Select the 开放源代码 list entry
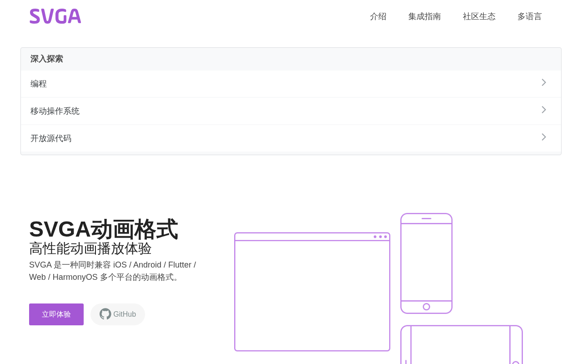Image resolution: width=582 pixels, height=364 pixels. (291, 138)
